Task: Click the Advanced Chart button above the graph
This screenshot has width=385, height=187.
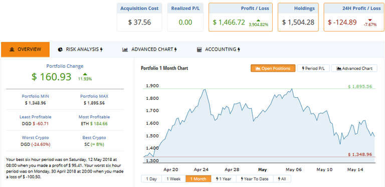Action: click(354, 69)
